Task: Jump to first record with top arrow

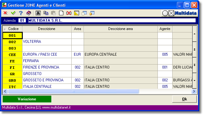Action: click(194, 34)
